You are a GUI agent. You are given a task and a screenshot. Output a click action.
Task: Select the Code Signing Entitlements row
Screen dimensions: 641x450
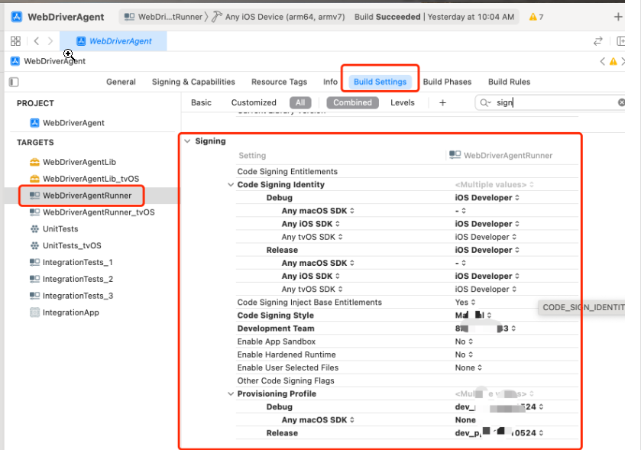(406, 172)
